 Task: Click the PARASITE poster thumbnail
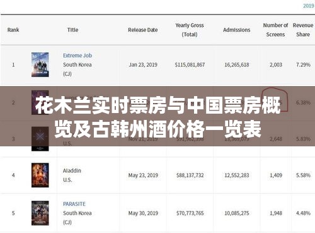click(x=40, y=213)
